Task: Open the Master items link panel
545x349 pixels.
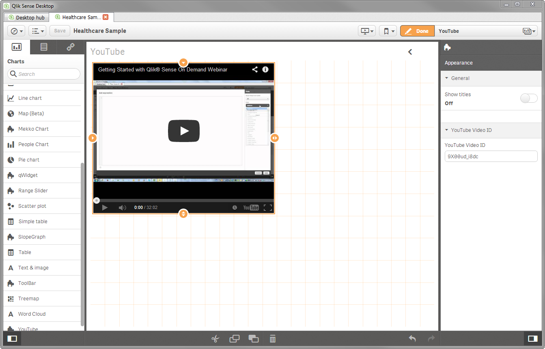Action: pos(70,47)
